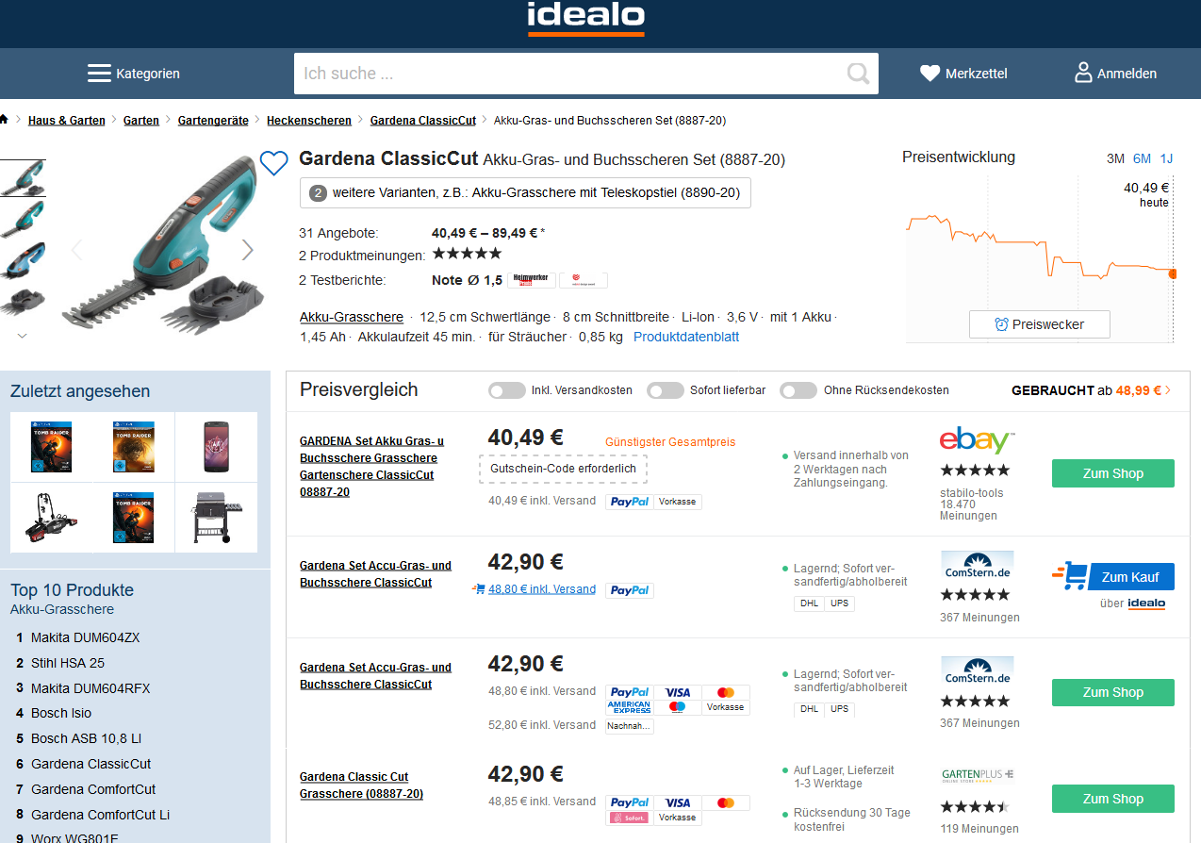Select the 6M price history tab
The height and width of the screenshot is (843, 1201).
point(1142,158)
